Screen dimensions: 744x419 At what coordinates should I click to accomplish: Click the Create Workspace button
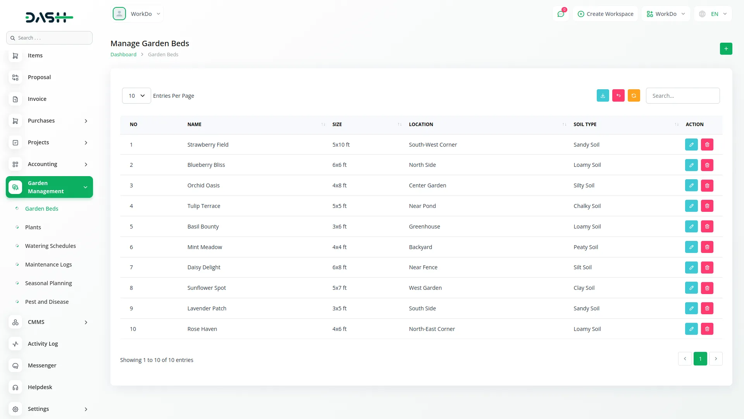point(605,14)
